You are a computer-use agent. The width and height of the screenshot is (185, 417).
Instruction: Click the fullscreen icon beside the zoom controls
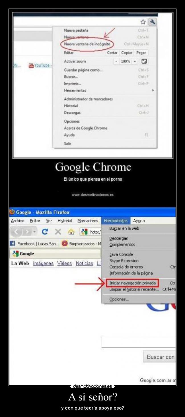[x=144, y=61]
